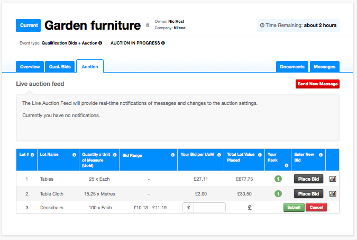The height and width of the screenshot is (240, 357).
Task: Click the Deckchairs bid amount input field
Action: pos(209,208)
